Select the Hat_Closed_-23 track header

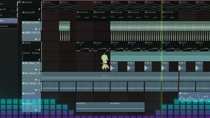point(31,87)
